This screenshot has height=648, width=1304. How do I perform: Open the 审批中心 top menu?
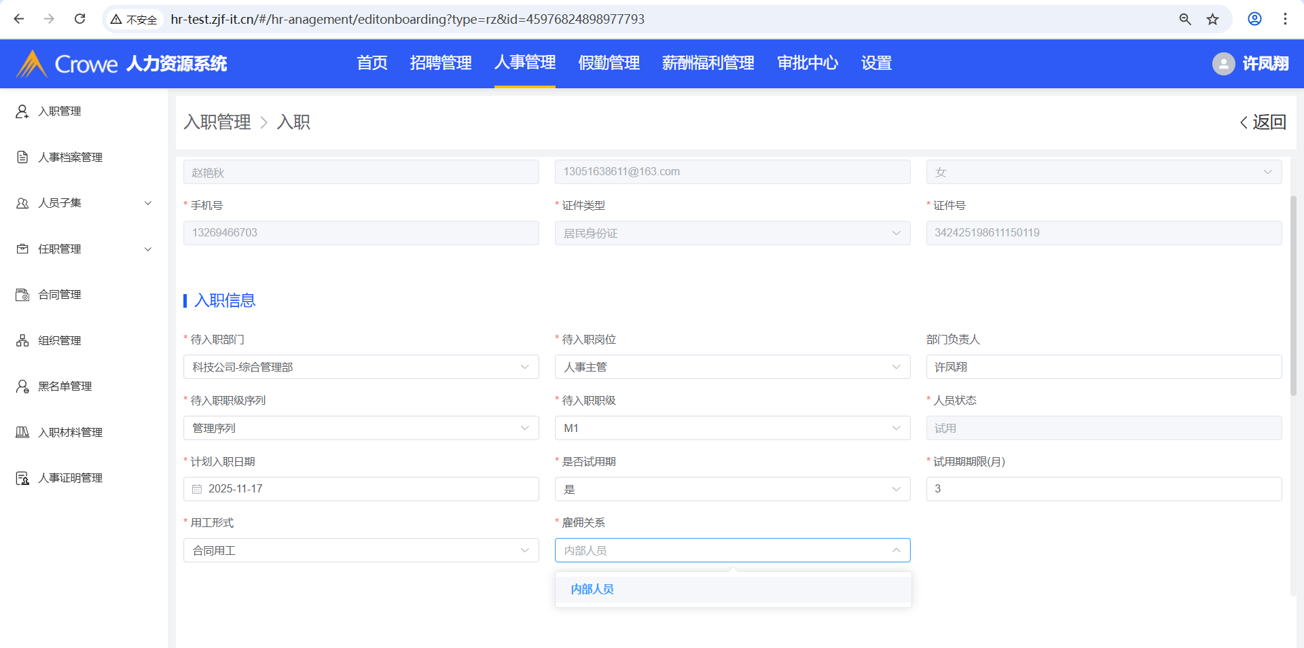coord(807,63)
